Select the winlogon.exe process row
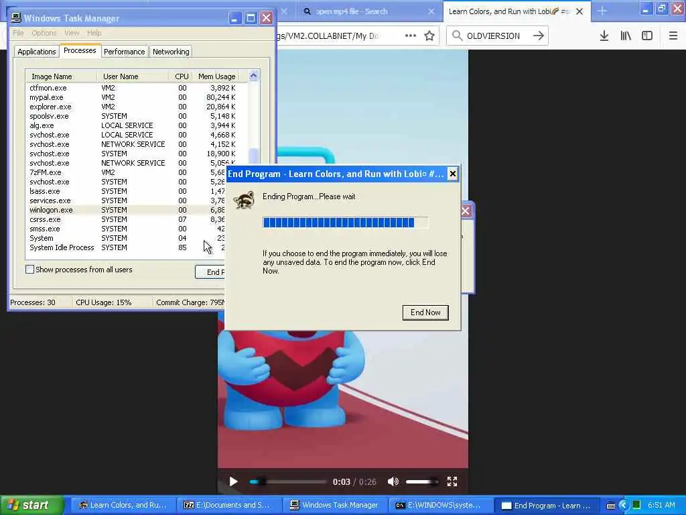The width and height of the screenshot is (686, 515). click(x=126, y=210)
